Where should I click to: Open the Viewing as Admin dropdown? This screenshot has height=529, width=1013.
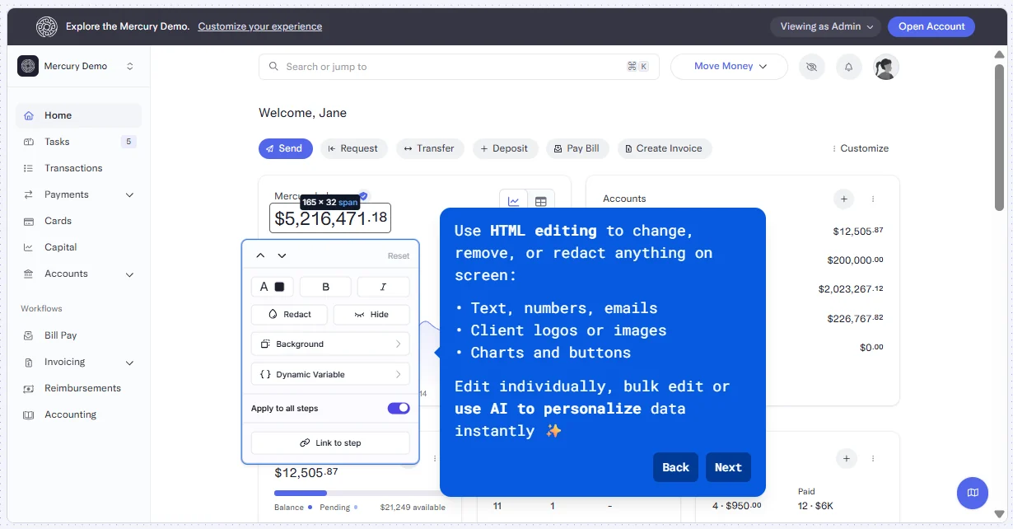point(825,26)
